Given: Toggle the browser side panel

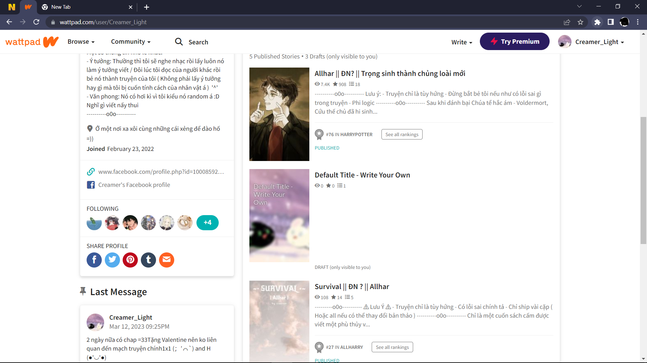Looking at the screenshot, I should [611, 22].
